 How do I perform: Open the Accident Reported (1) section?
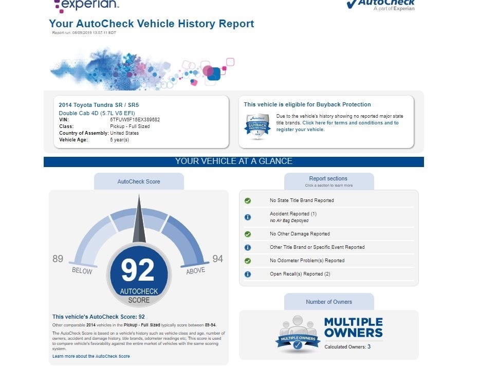point(293,214)
